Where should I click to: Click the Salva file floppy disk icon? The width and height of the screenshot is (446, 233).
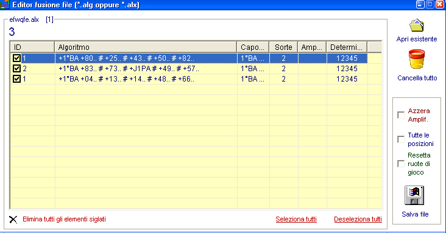point(414,195)
